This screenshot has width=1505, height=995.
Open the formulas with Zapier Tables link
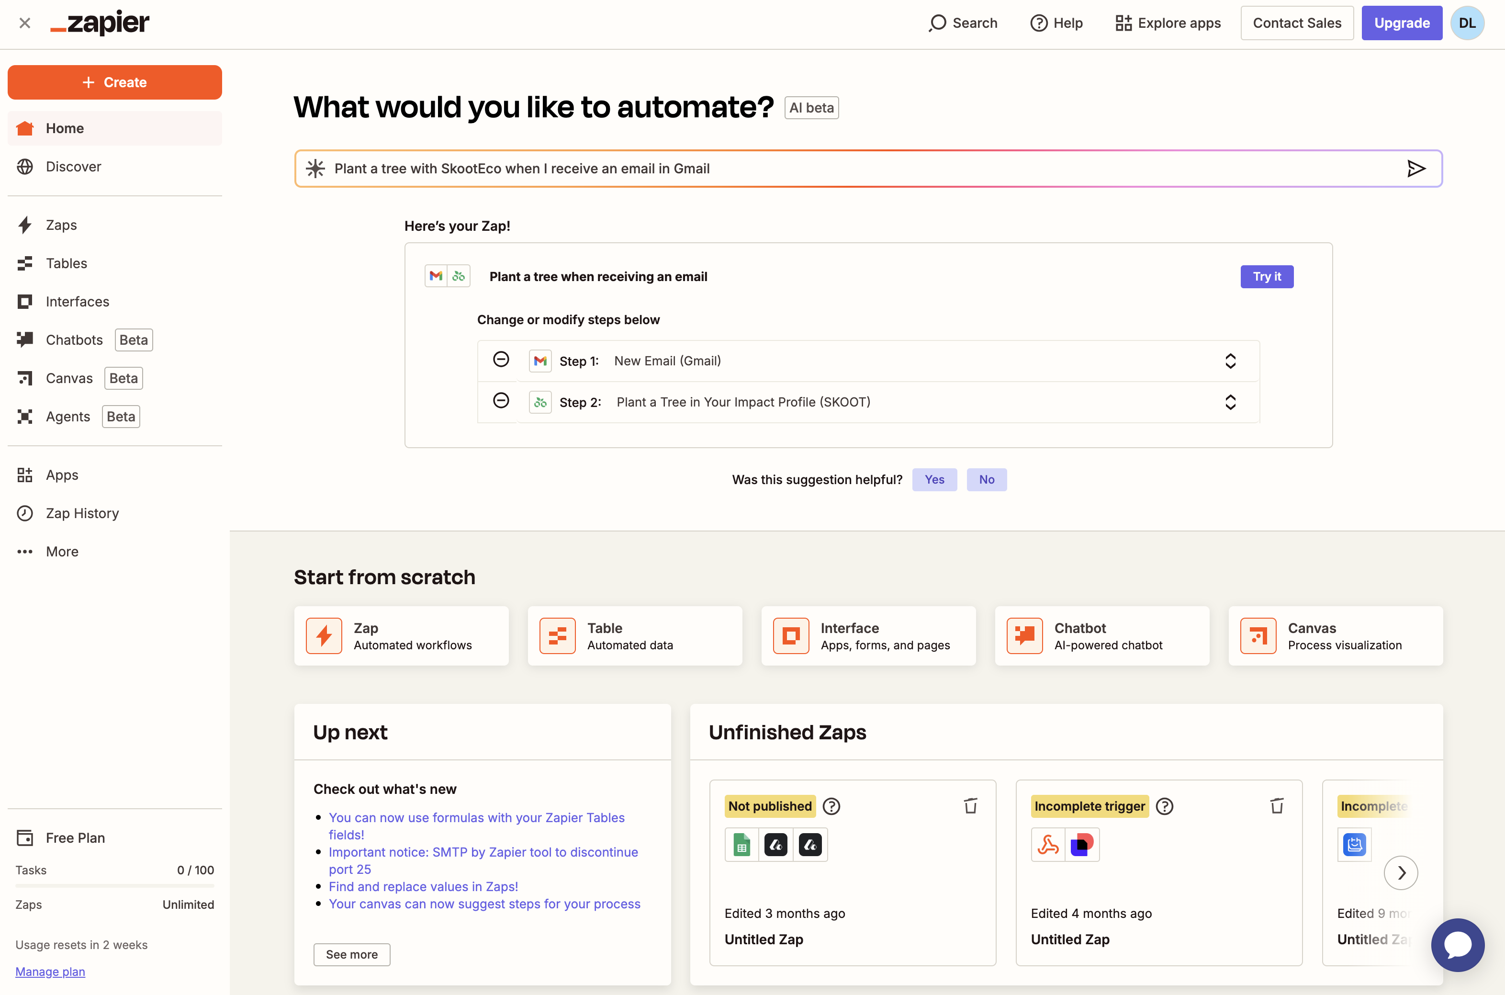(476, 826)
